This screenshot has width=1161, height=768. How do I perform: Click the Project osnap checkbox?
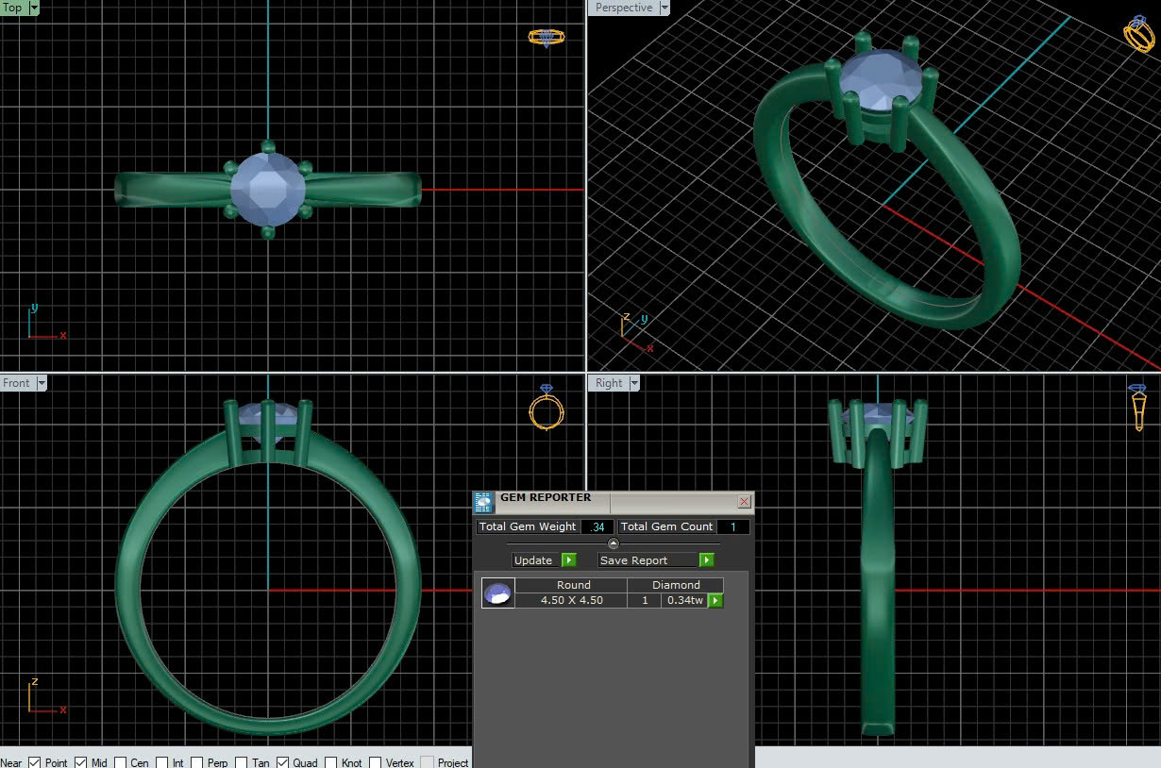point(428,762)
